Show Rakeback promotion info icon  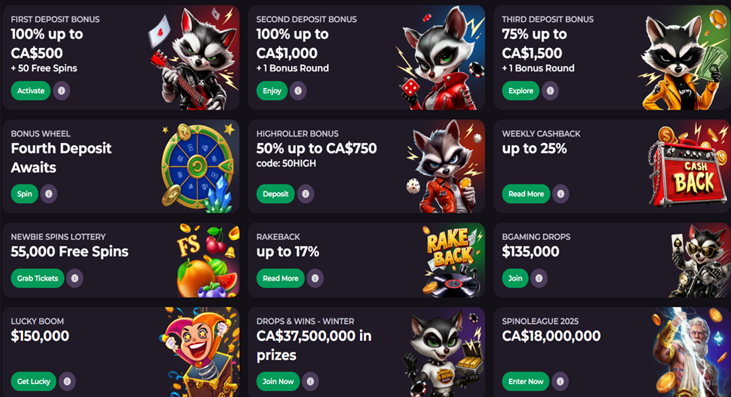click(x=315, y=278)
